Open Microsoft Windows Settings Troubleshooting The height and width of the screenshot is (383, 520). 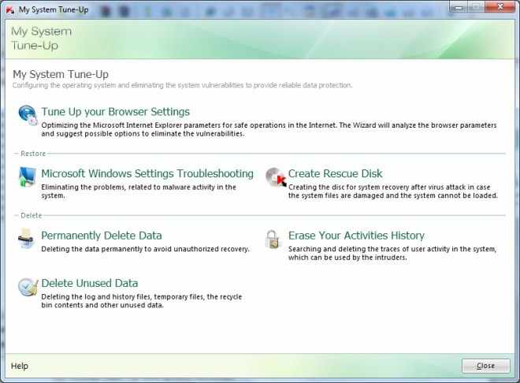pos(147,173)
